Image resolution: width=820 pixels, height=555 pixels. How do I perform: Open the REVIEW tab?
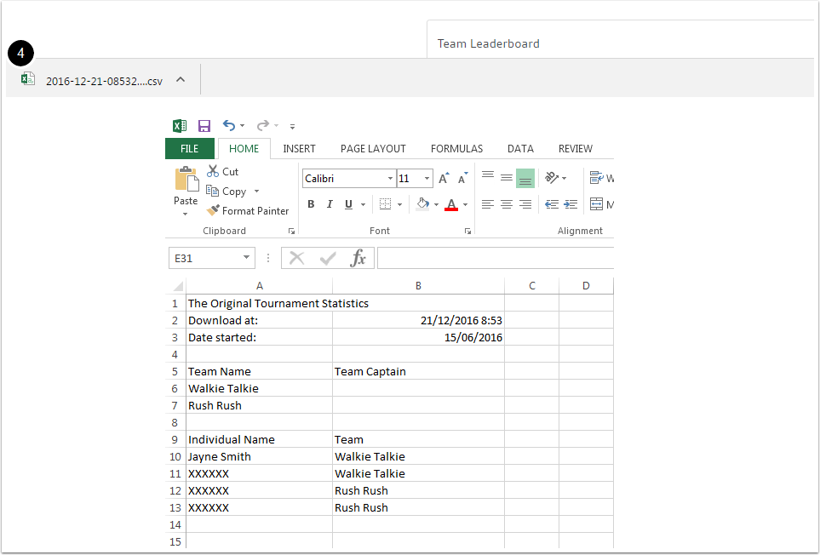[x=576, y=148]
